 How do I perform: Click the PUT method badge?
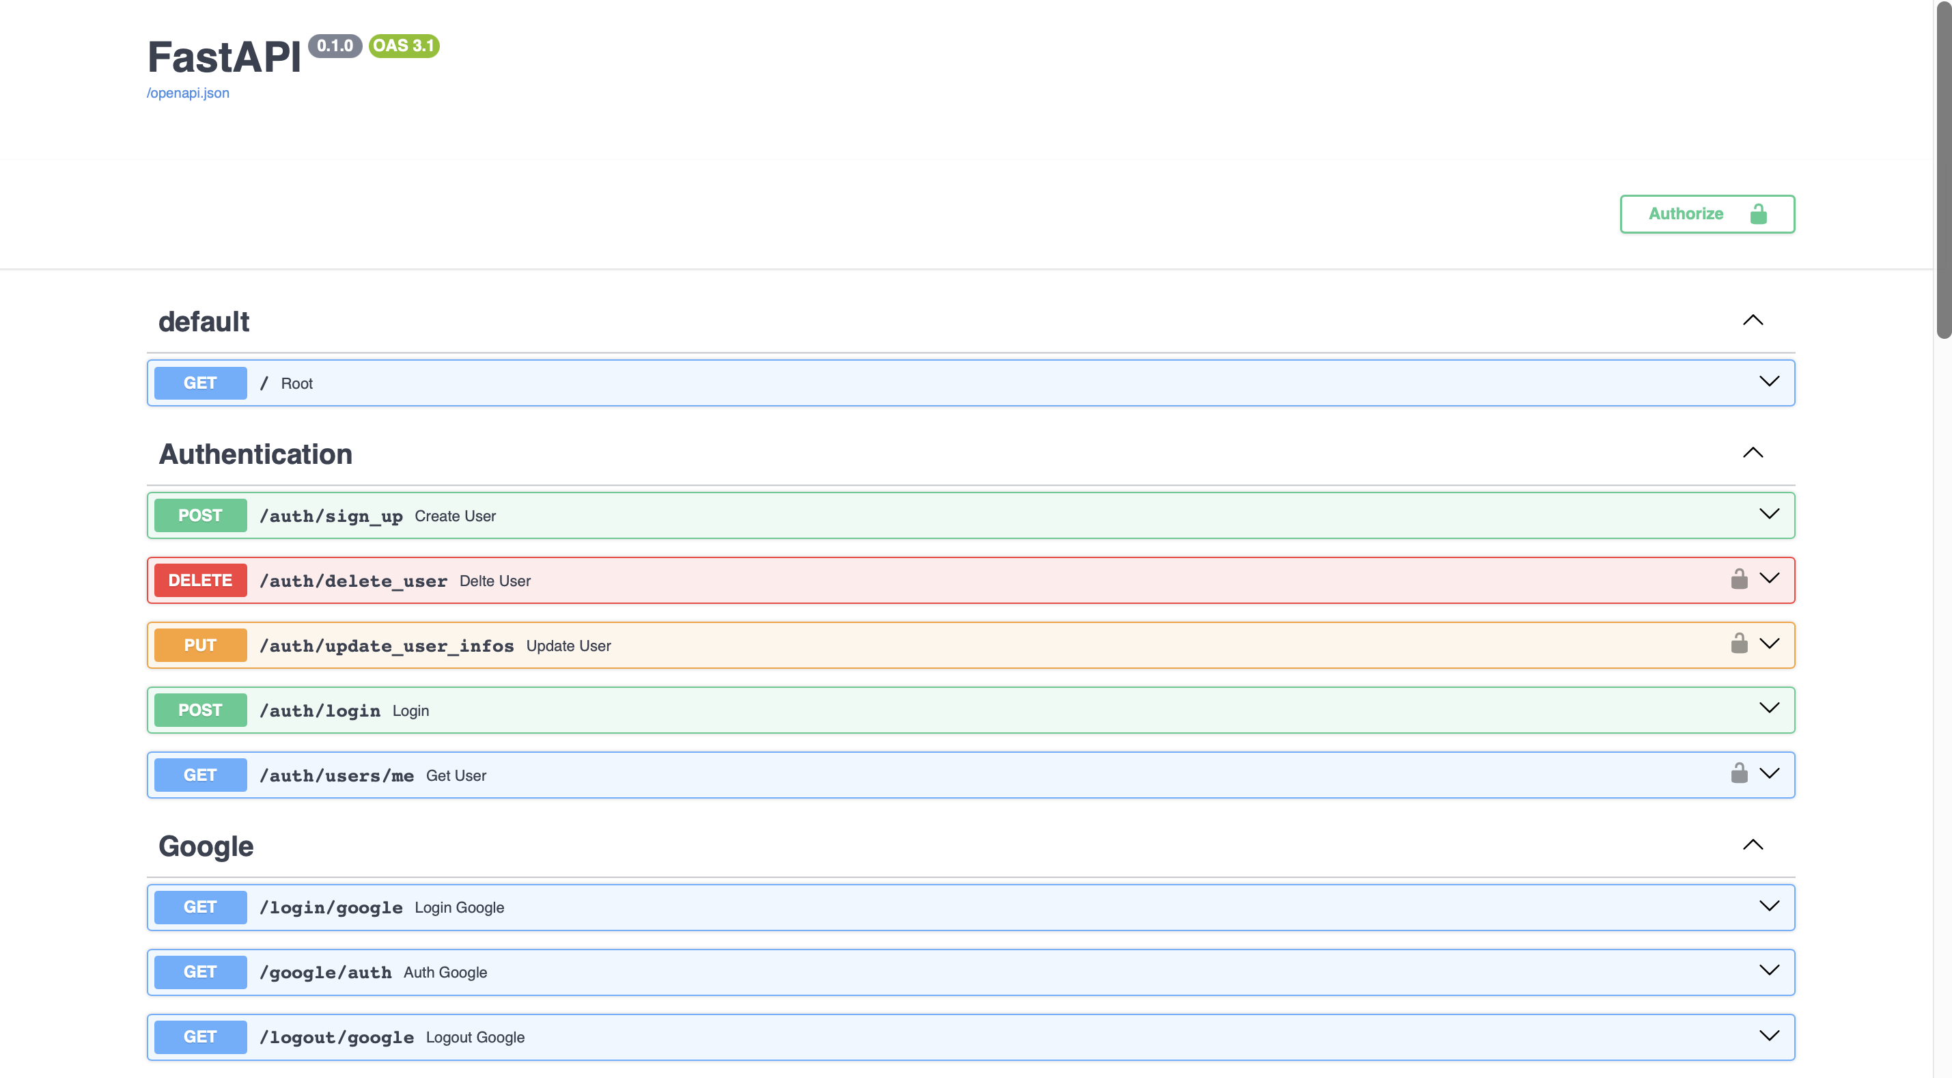[x=201, y=645]
